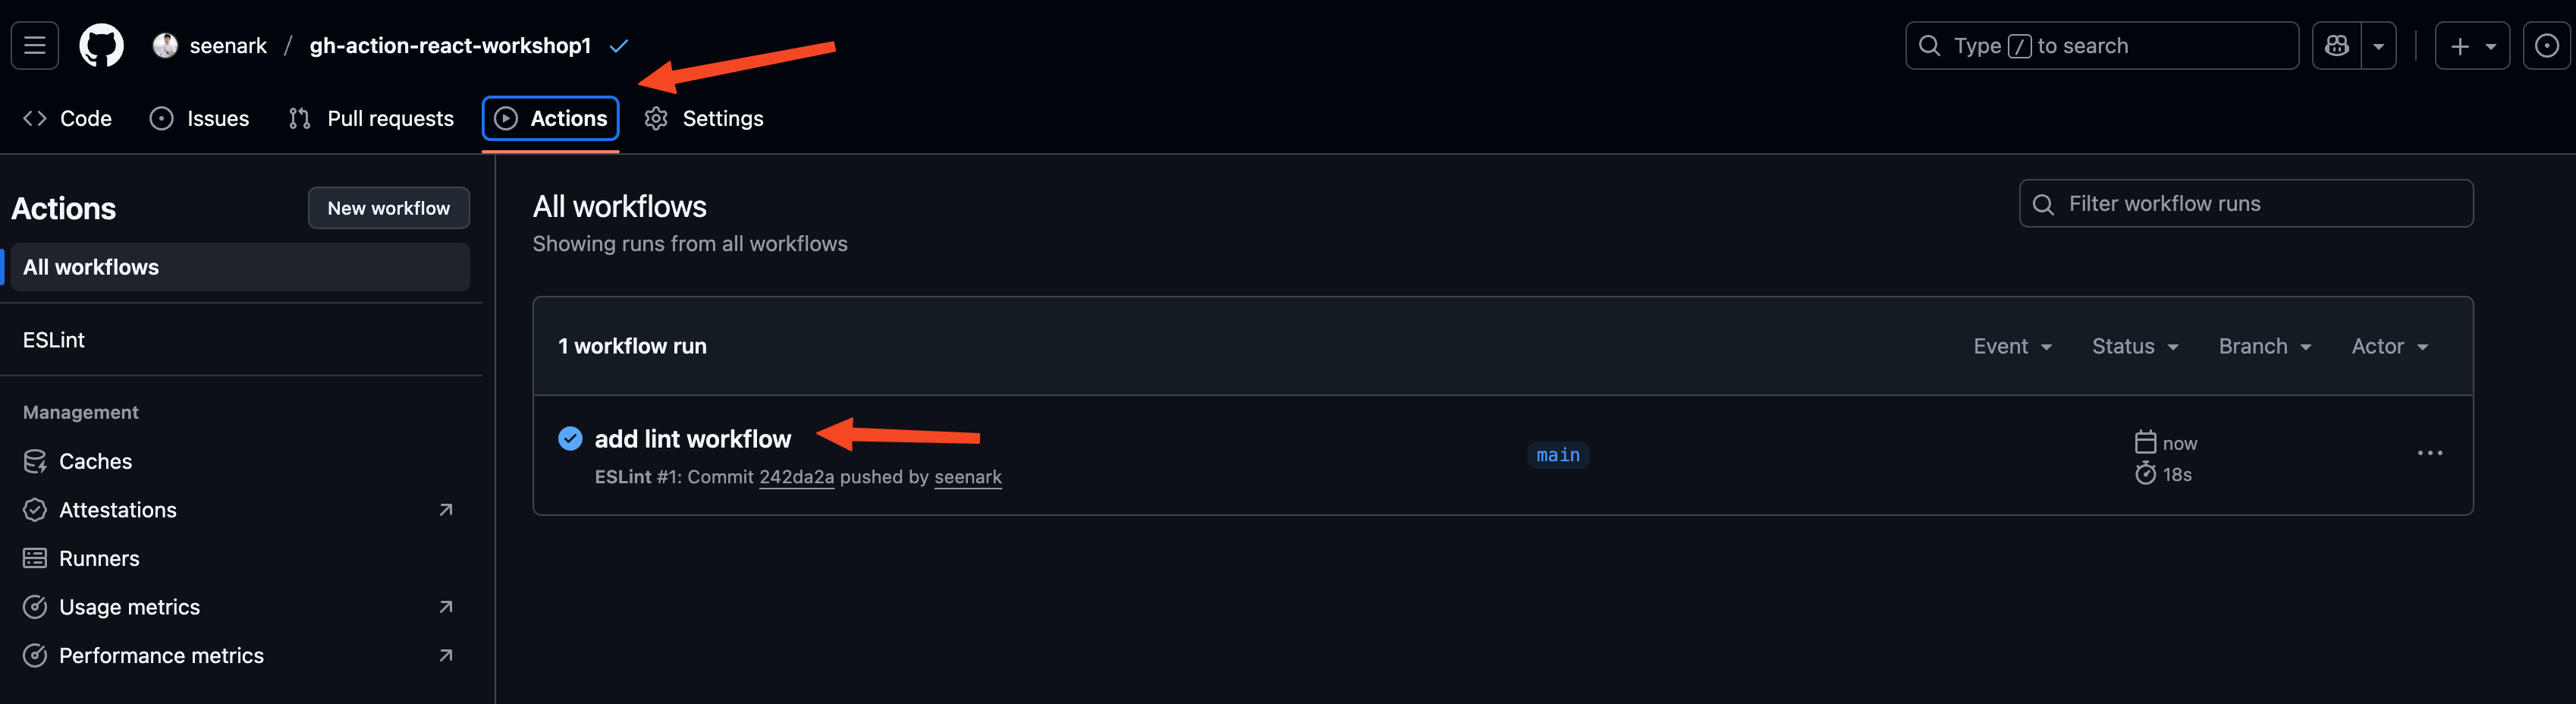2576x704 pixels.
Task: Select ESLint workflow in sidebar
Action: 54,340
